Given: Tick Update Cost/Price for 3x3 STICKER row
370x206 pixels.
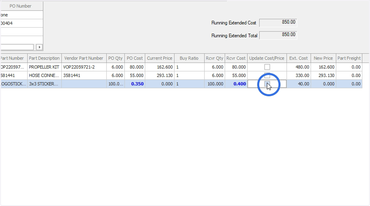Looking at the screenshot, I should 267,84.
